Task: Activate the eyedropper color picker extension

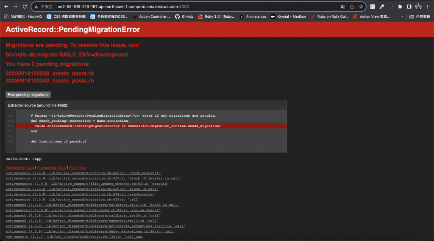Action: (x=382, y=7)
